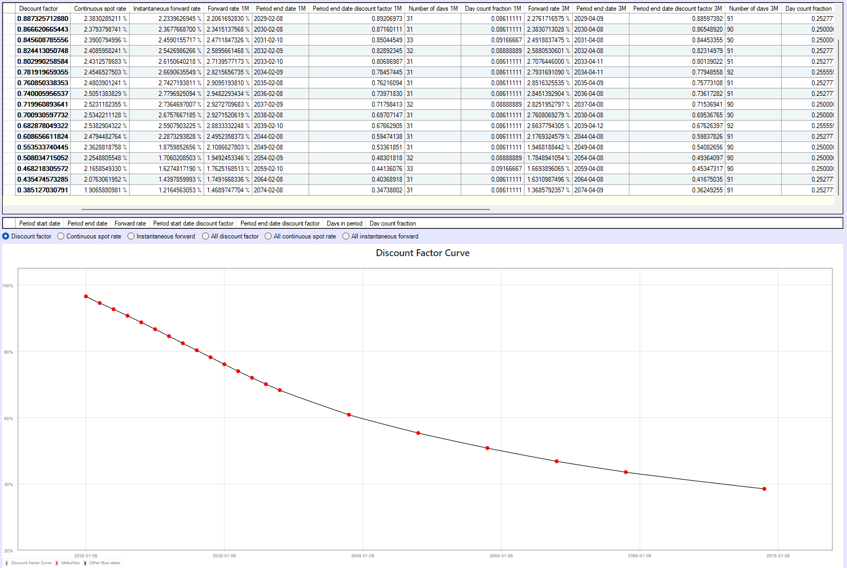Click the Day count fraction 1M header
This screenshot has height=568, width=847.
coord(493,9)
